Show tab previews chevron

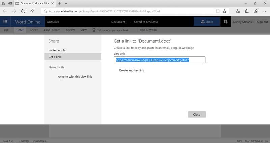coord(66,3)
